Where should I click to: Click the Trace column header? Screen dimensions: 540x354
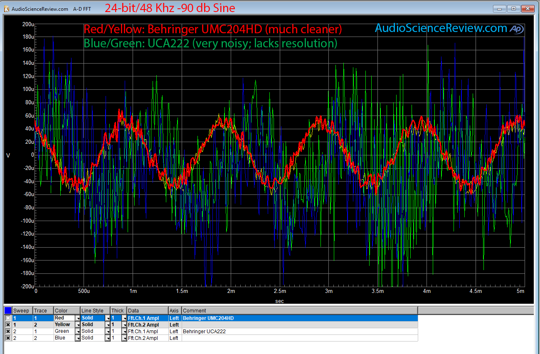tap(43, 310)
